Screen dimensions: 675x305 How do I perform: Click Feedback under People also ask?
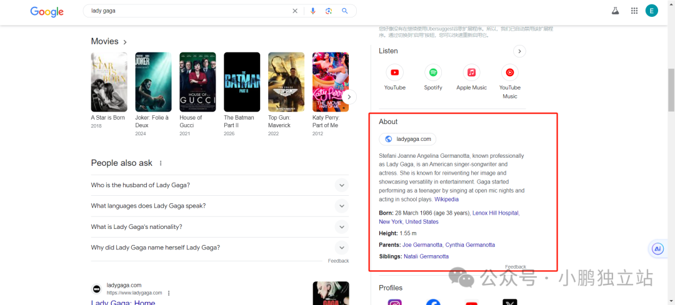pyautogui.click(x=338, y=261)
